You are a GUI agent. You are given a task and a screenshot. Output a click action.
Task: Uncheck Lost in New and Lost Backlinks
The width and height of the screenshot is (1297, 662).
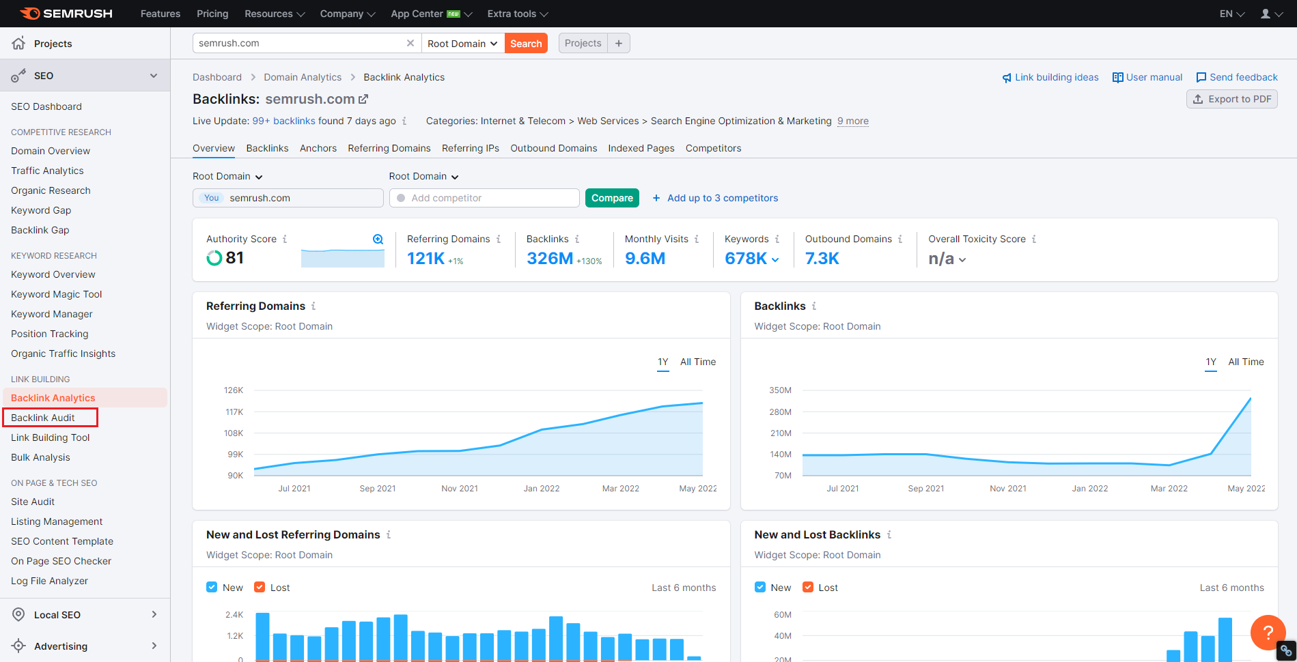coord(808,587)
